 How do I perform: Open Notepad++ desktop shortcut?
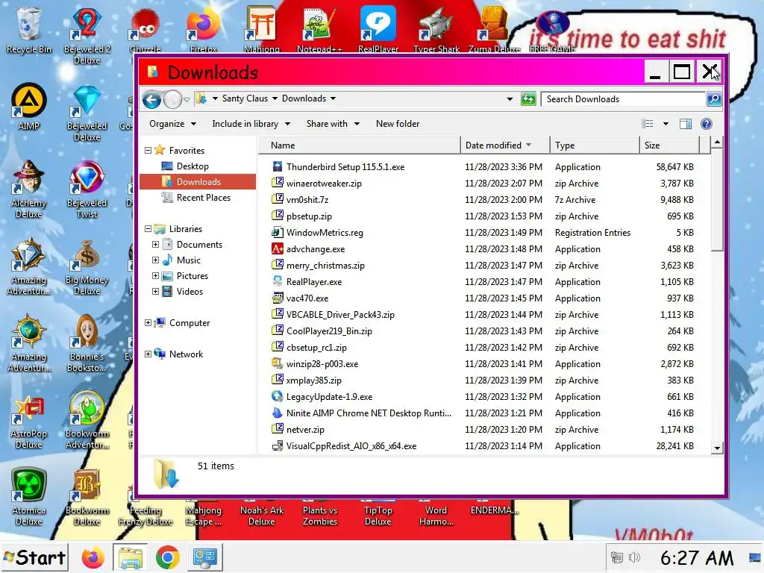click(319, 29)
